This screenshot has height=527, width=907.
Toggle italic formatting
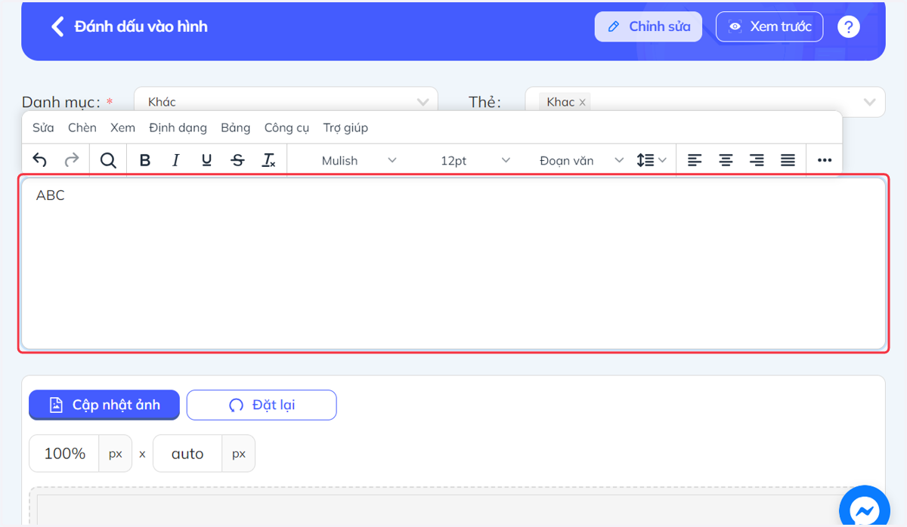[x=176, y=160]
